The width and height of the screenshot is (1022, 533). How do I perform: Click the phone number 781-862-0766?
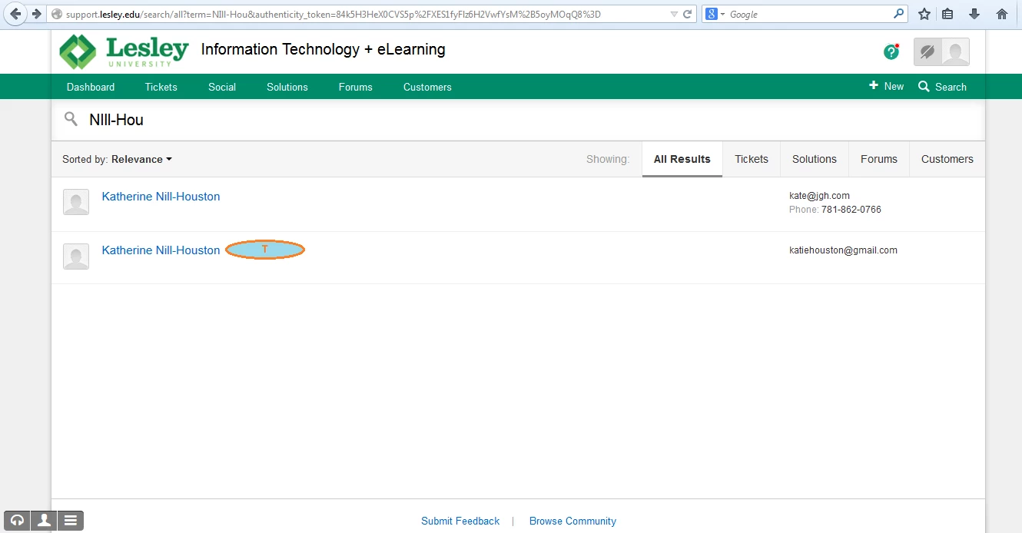[851, 210]
